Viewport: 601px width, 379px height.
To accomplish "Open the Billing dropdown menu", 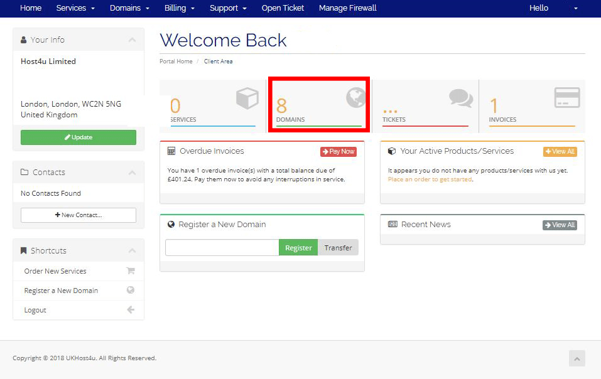I will (180, 8).
